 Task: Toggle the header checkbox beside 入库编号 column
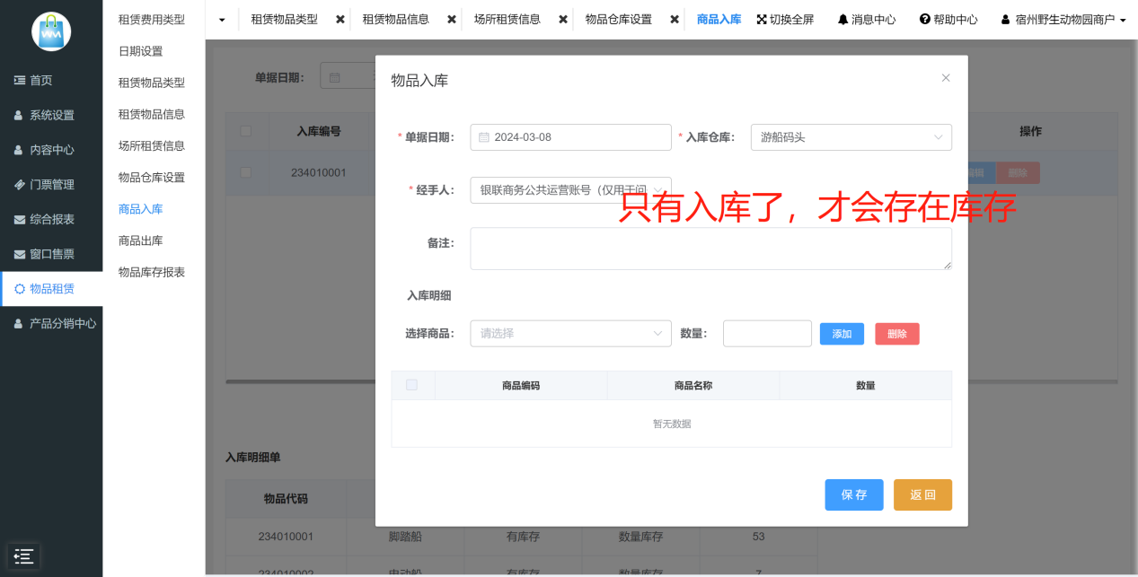coord(246,131)
